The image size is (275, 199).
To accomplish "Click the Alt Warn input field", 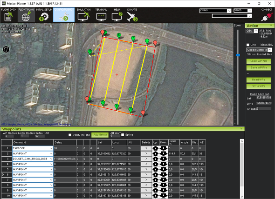I will [115, 136].
